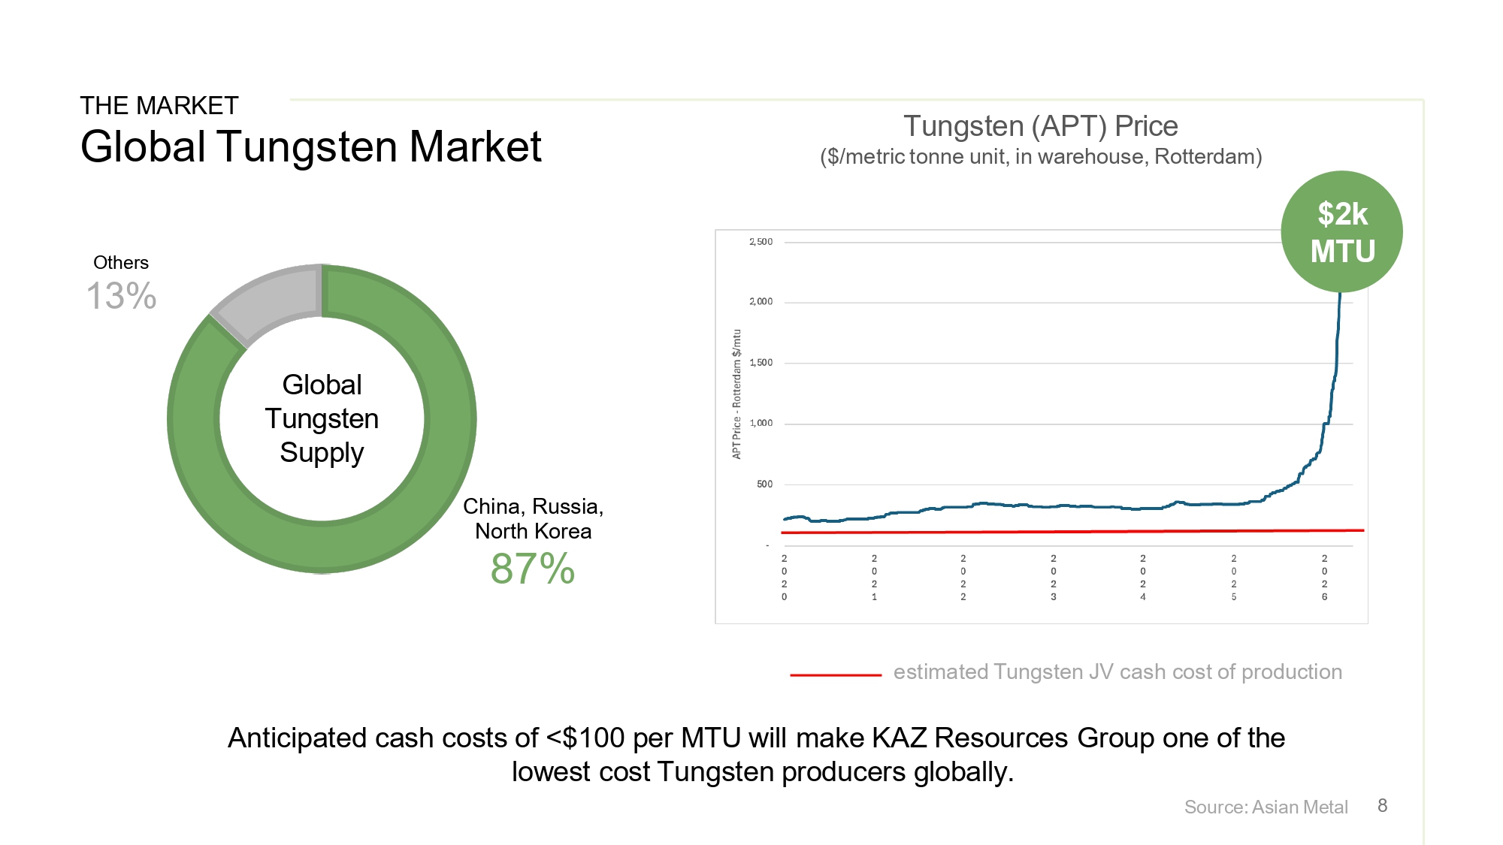The width and height of the screenshot is (1503, 845).
Task: Click the 2026 x-axis year label
Action: pyautogui.click(x=1324, y=578)
